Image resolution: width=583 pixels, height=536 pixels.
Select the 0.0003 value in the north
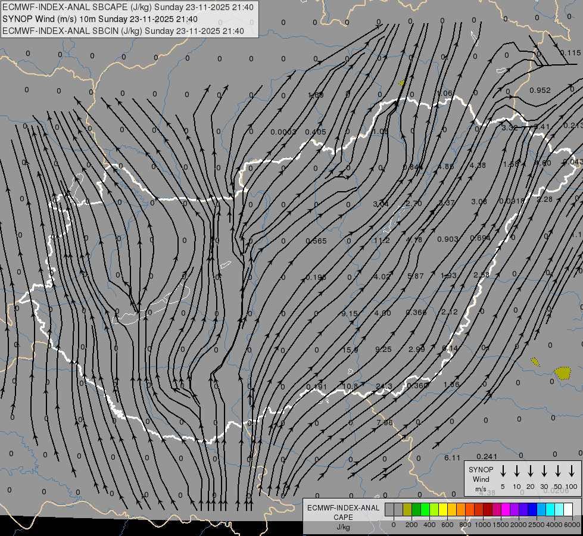pyautogui.click(x=283, y=132)
